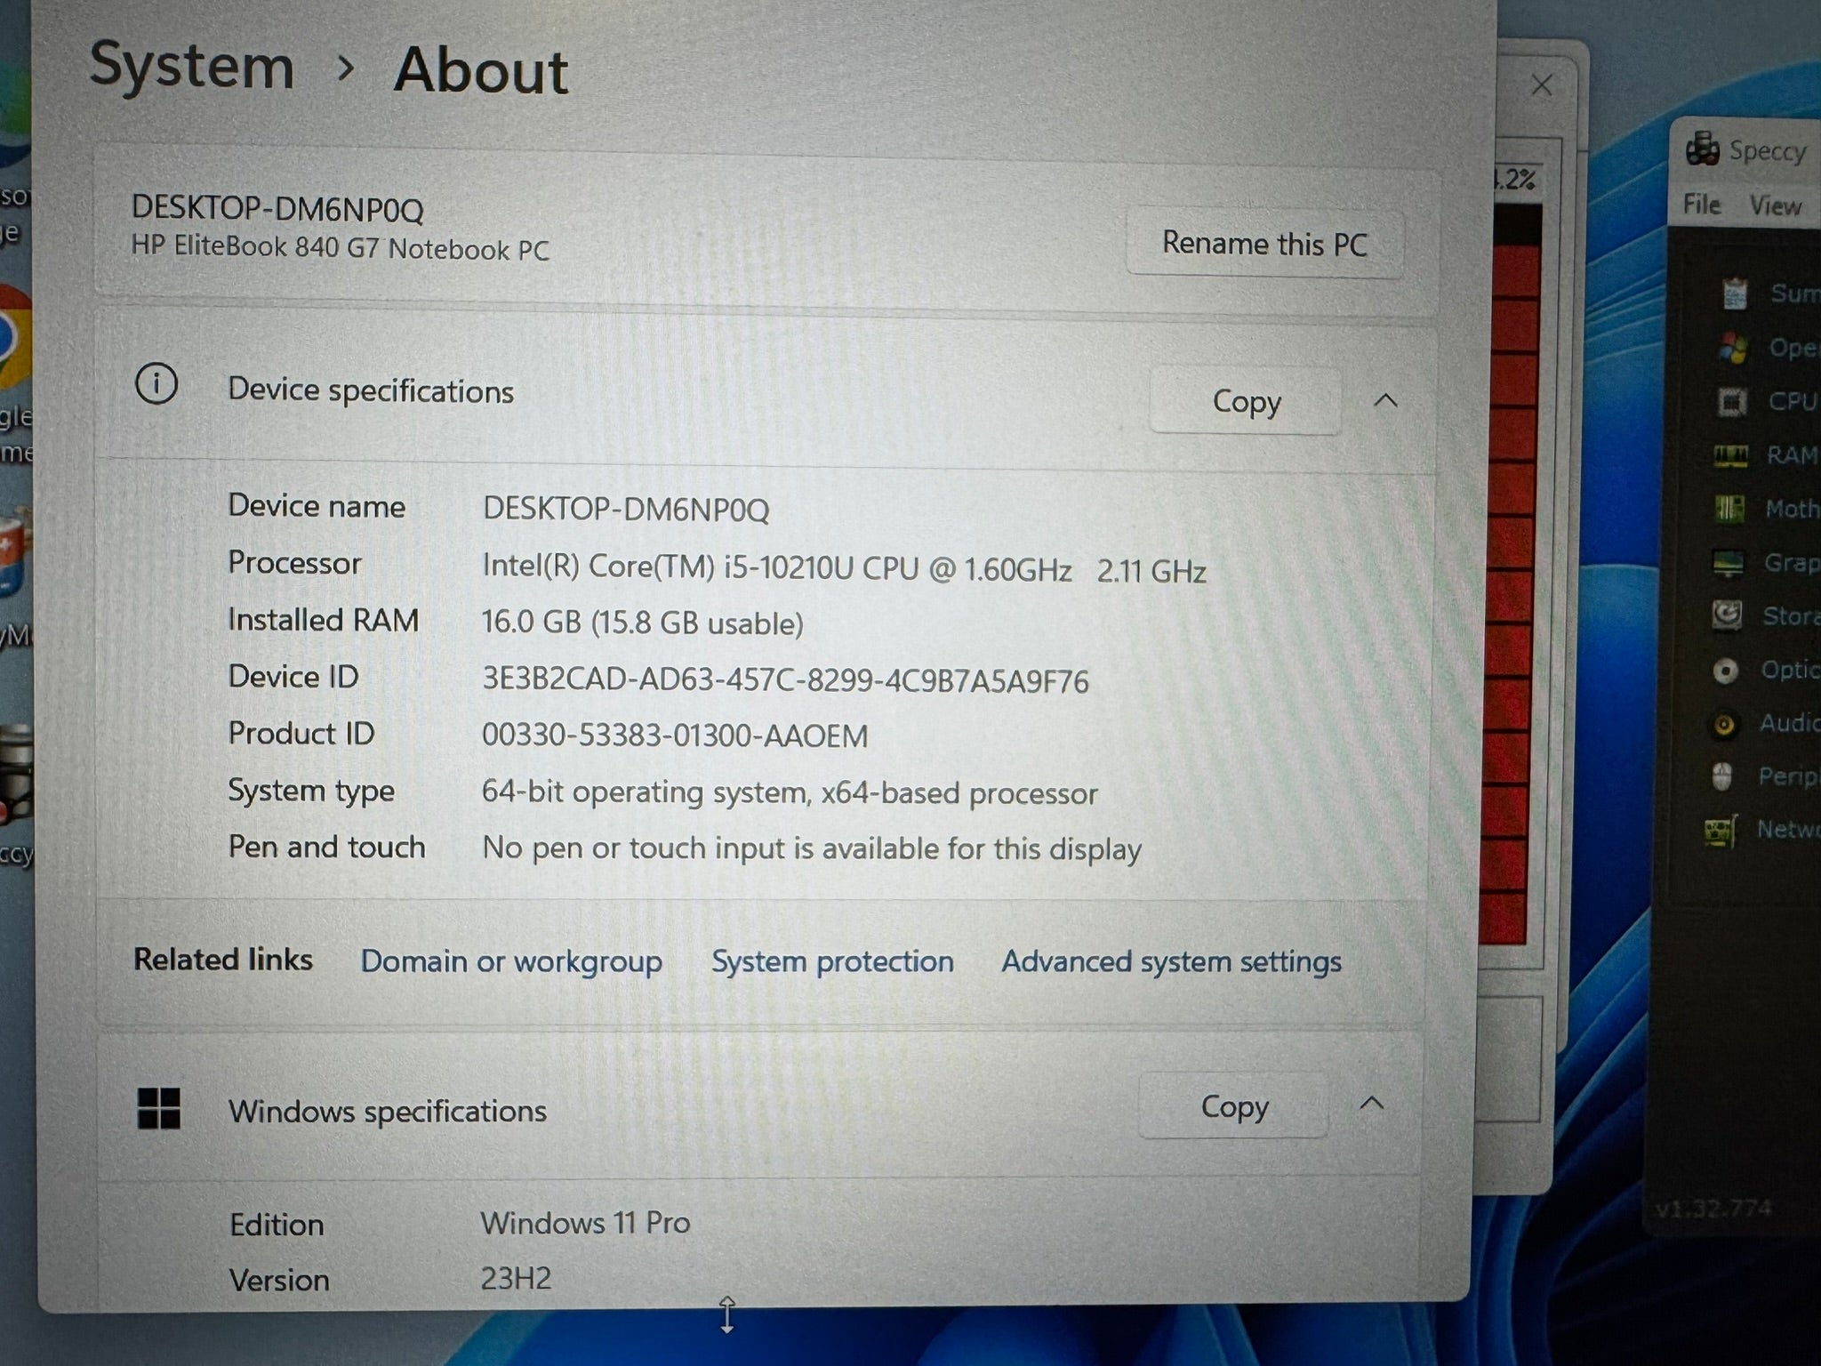Click the Device specifications info icon

pyautogui.click(x=156, y=385)
